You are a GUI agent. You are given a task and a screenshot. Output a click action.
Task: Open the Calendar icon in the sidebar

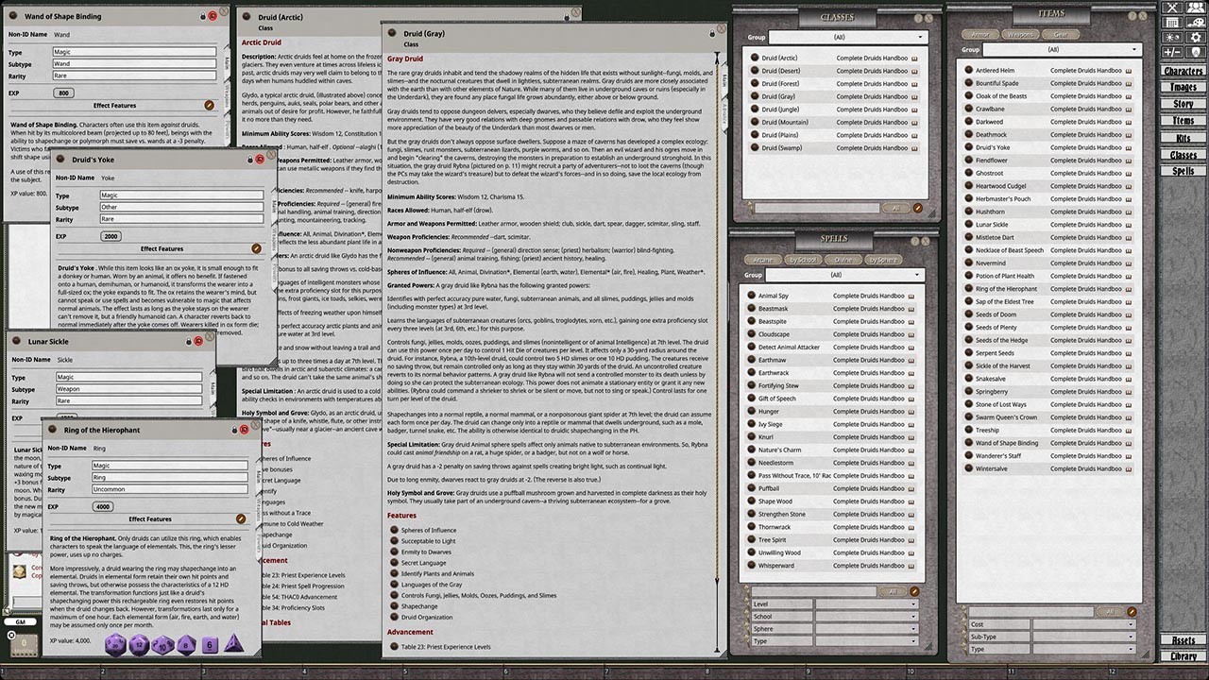pyautogui.click(x=1171, y=23)
